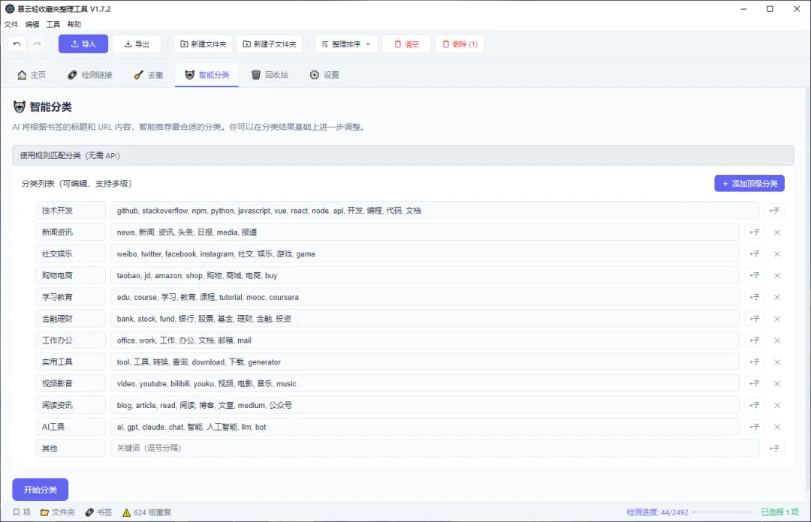Image resolution: width=811 pixels, height=522 pixels.
Task: Click 检测进度: 44/2492 status text
Action: [657, 512]
